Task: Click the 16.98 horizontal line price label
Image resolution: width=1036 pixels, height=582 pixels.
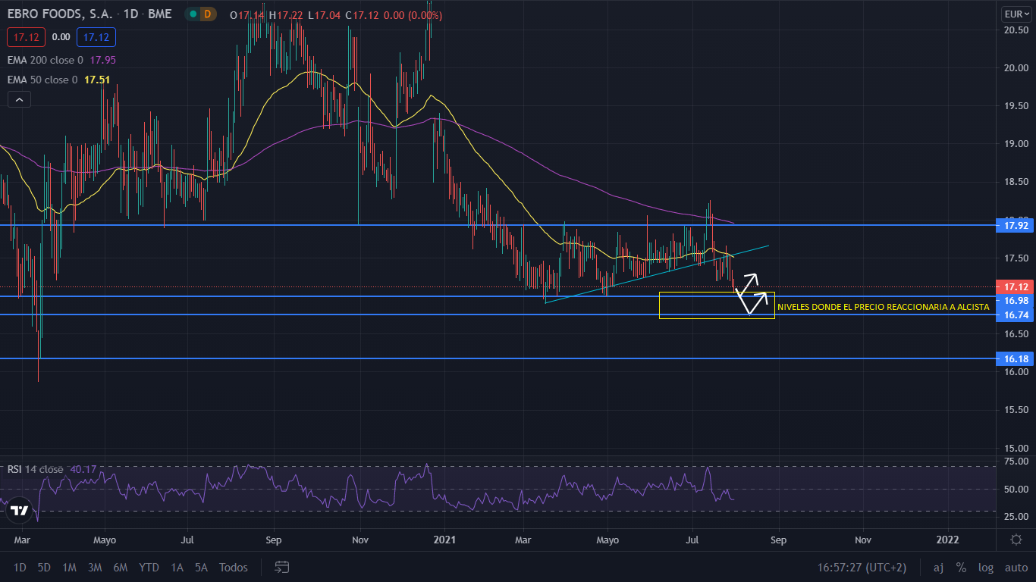Action: pos(1016,300)
